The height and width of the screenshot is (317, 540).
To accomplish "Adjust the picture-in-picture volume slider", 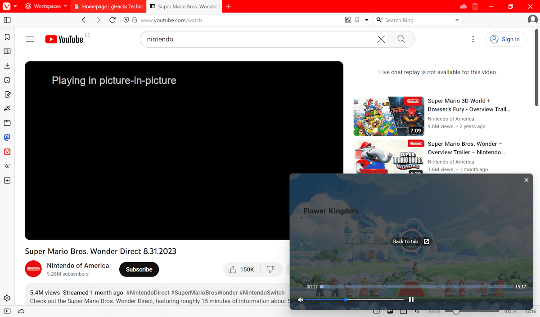I will [346, 299].
